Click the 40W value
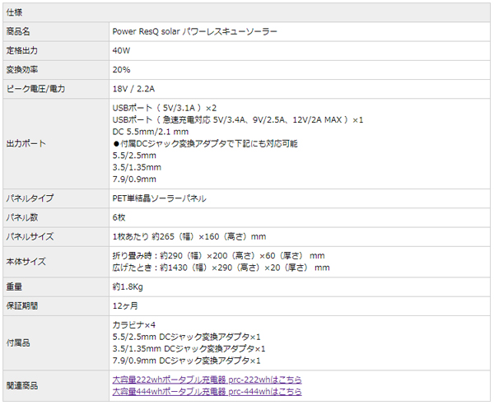 pyautogui.click(x=121, y=51)
